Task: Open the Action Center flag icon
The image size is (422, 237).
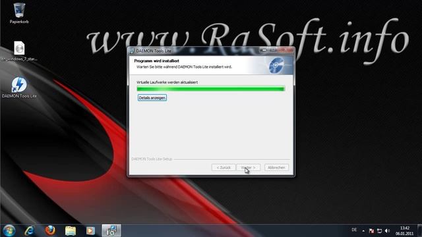Action: click(371, 231)
